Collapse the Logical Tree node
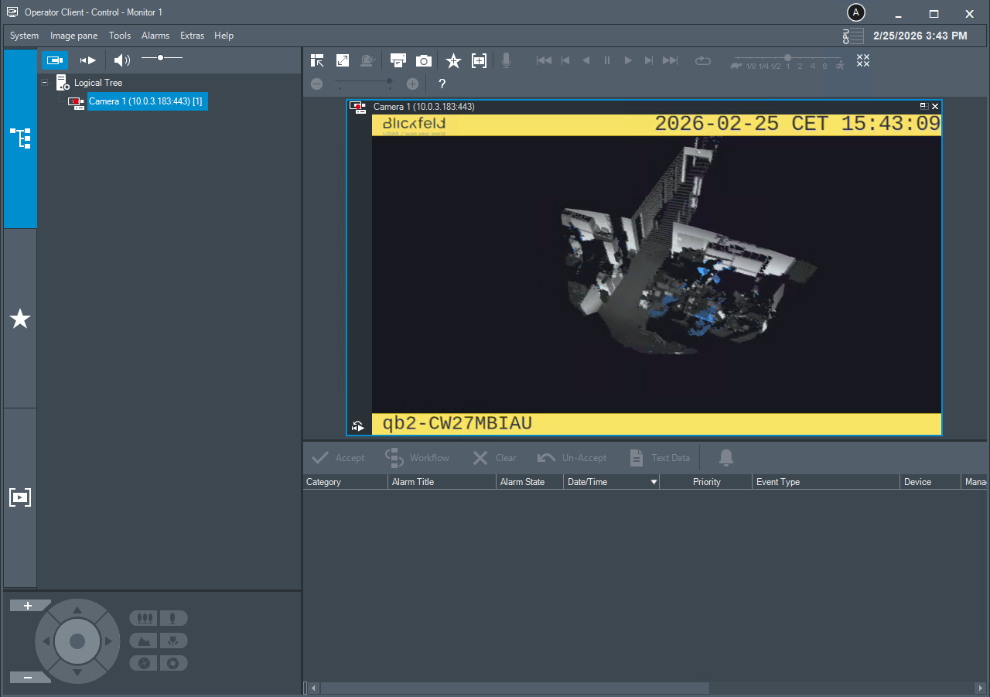The width and height of the screenshot is (990, 697). click(45, 83)
